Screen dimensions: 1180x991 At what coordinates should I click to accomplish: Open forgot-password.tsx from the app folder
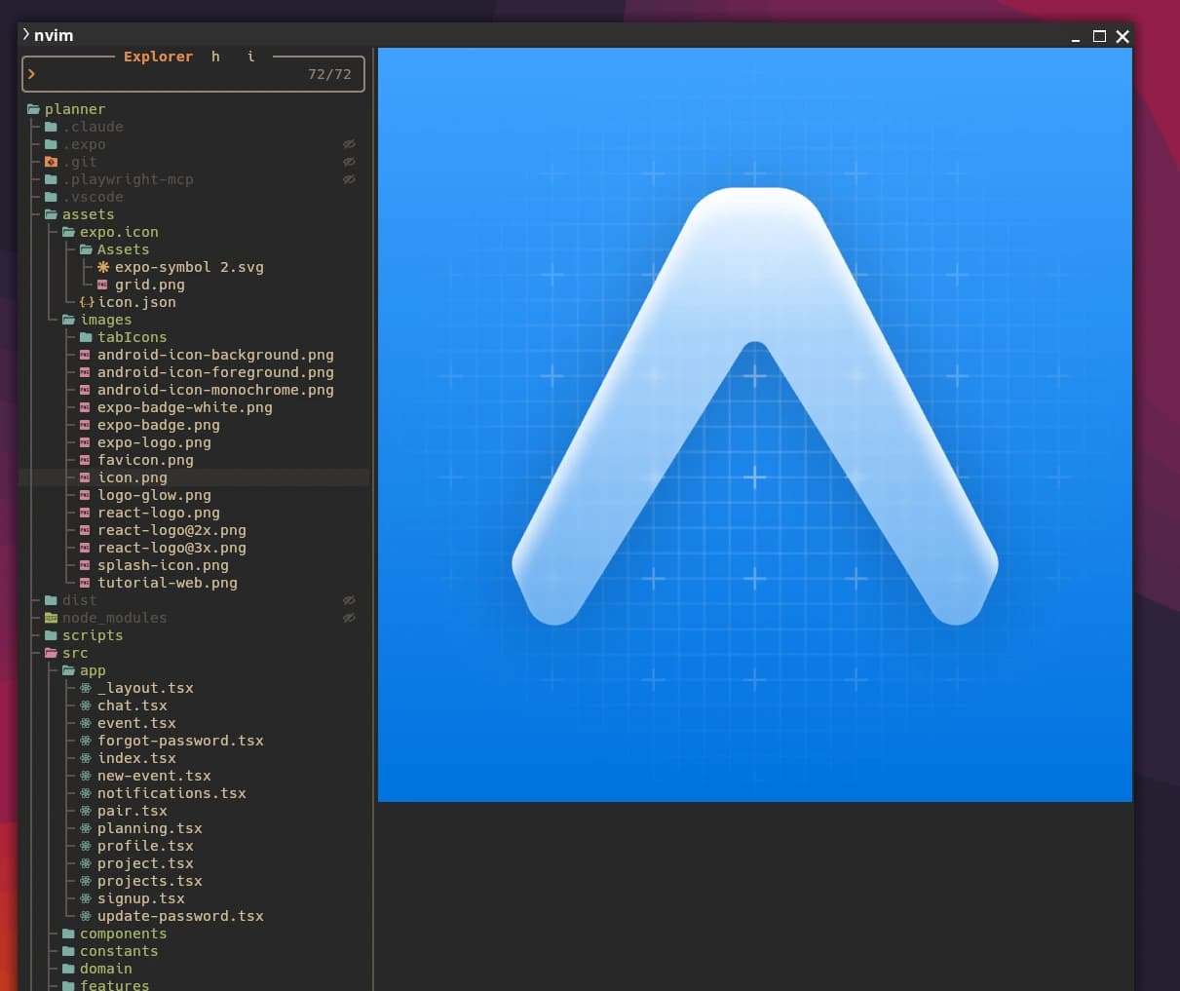[180, 741]
